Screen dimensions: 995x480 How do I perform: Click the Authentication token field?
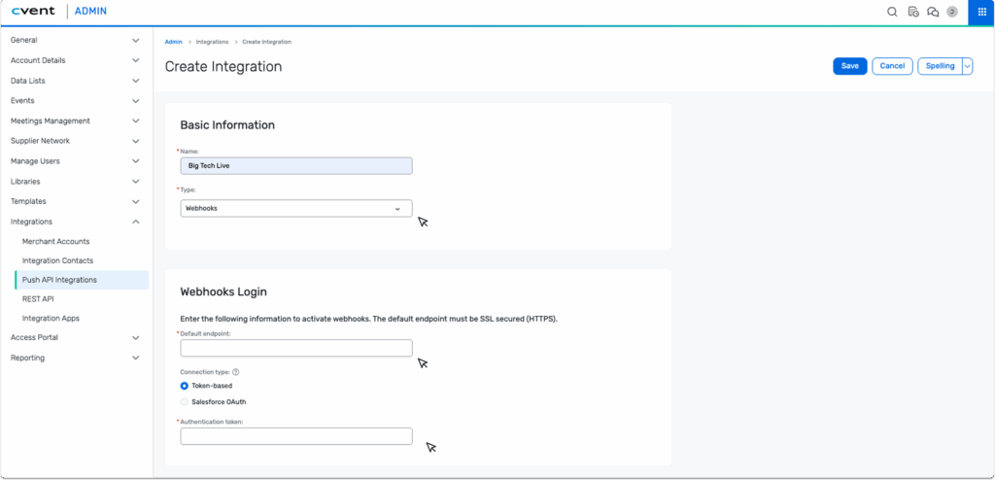296,436
